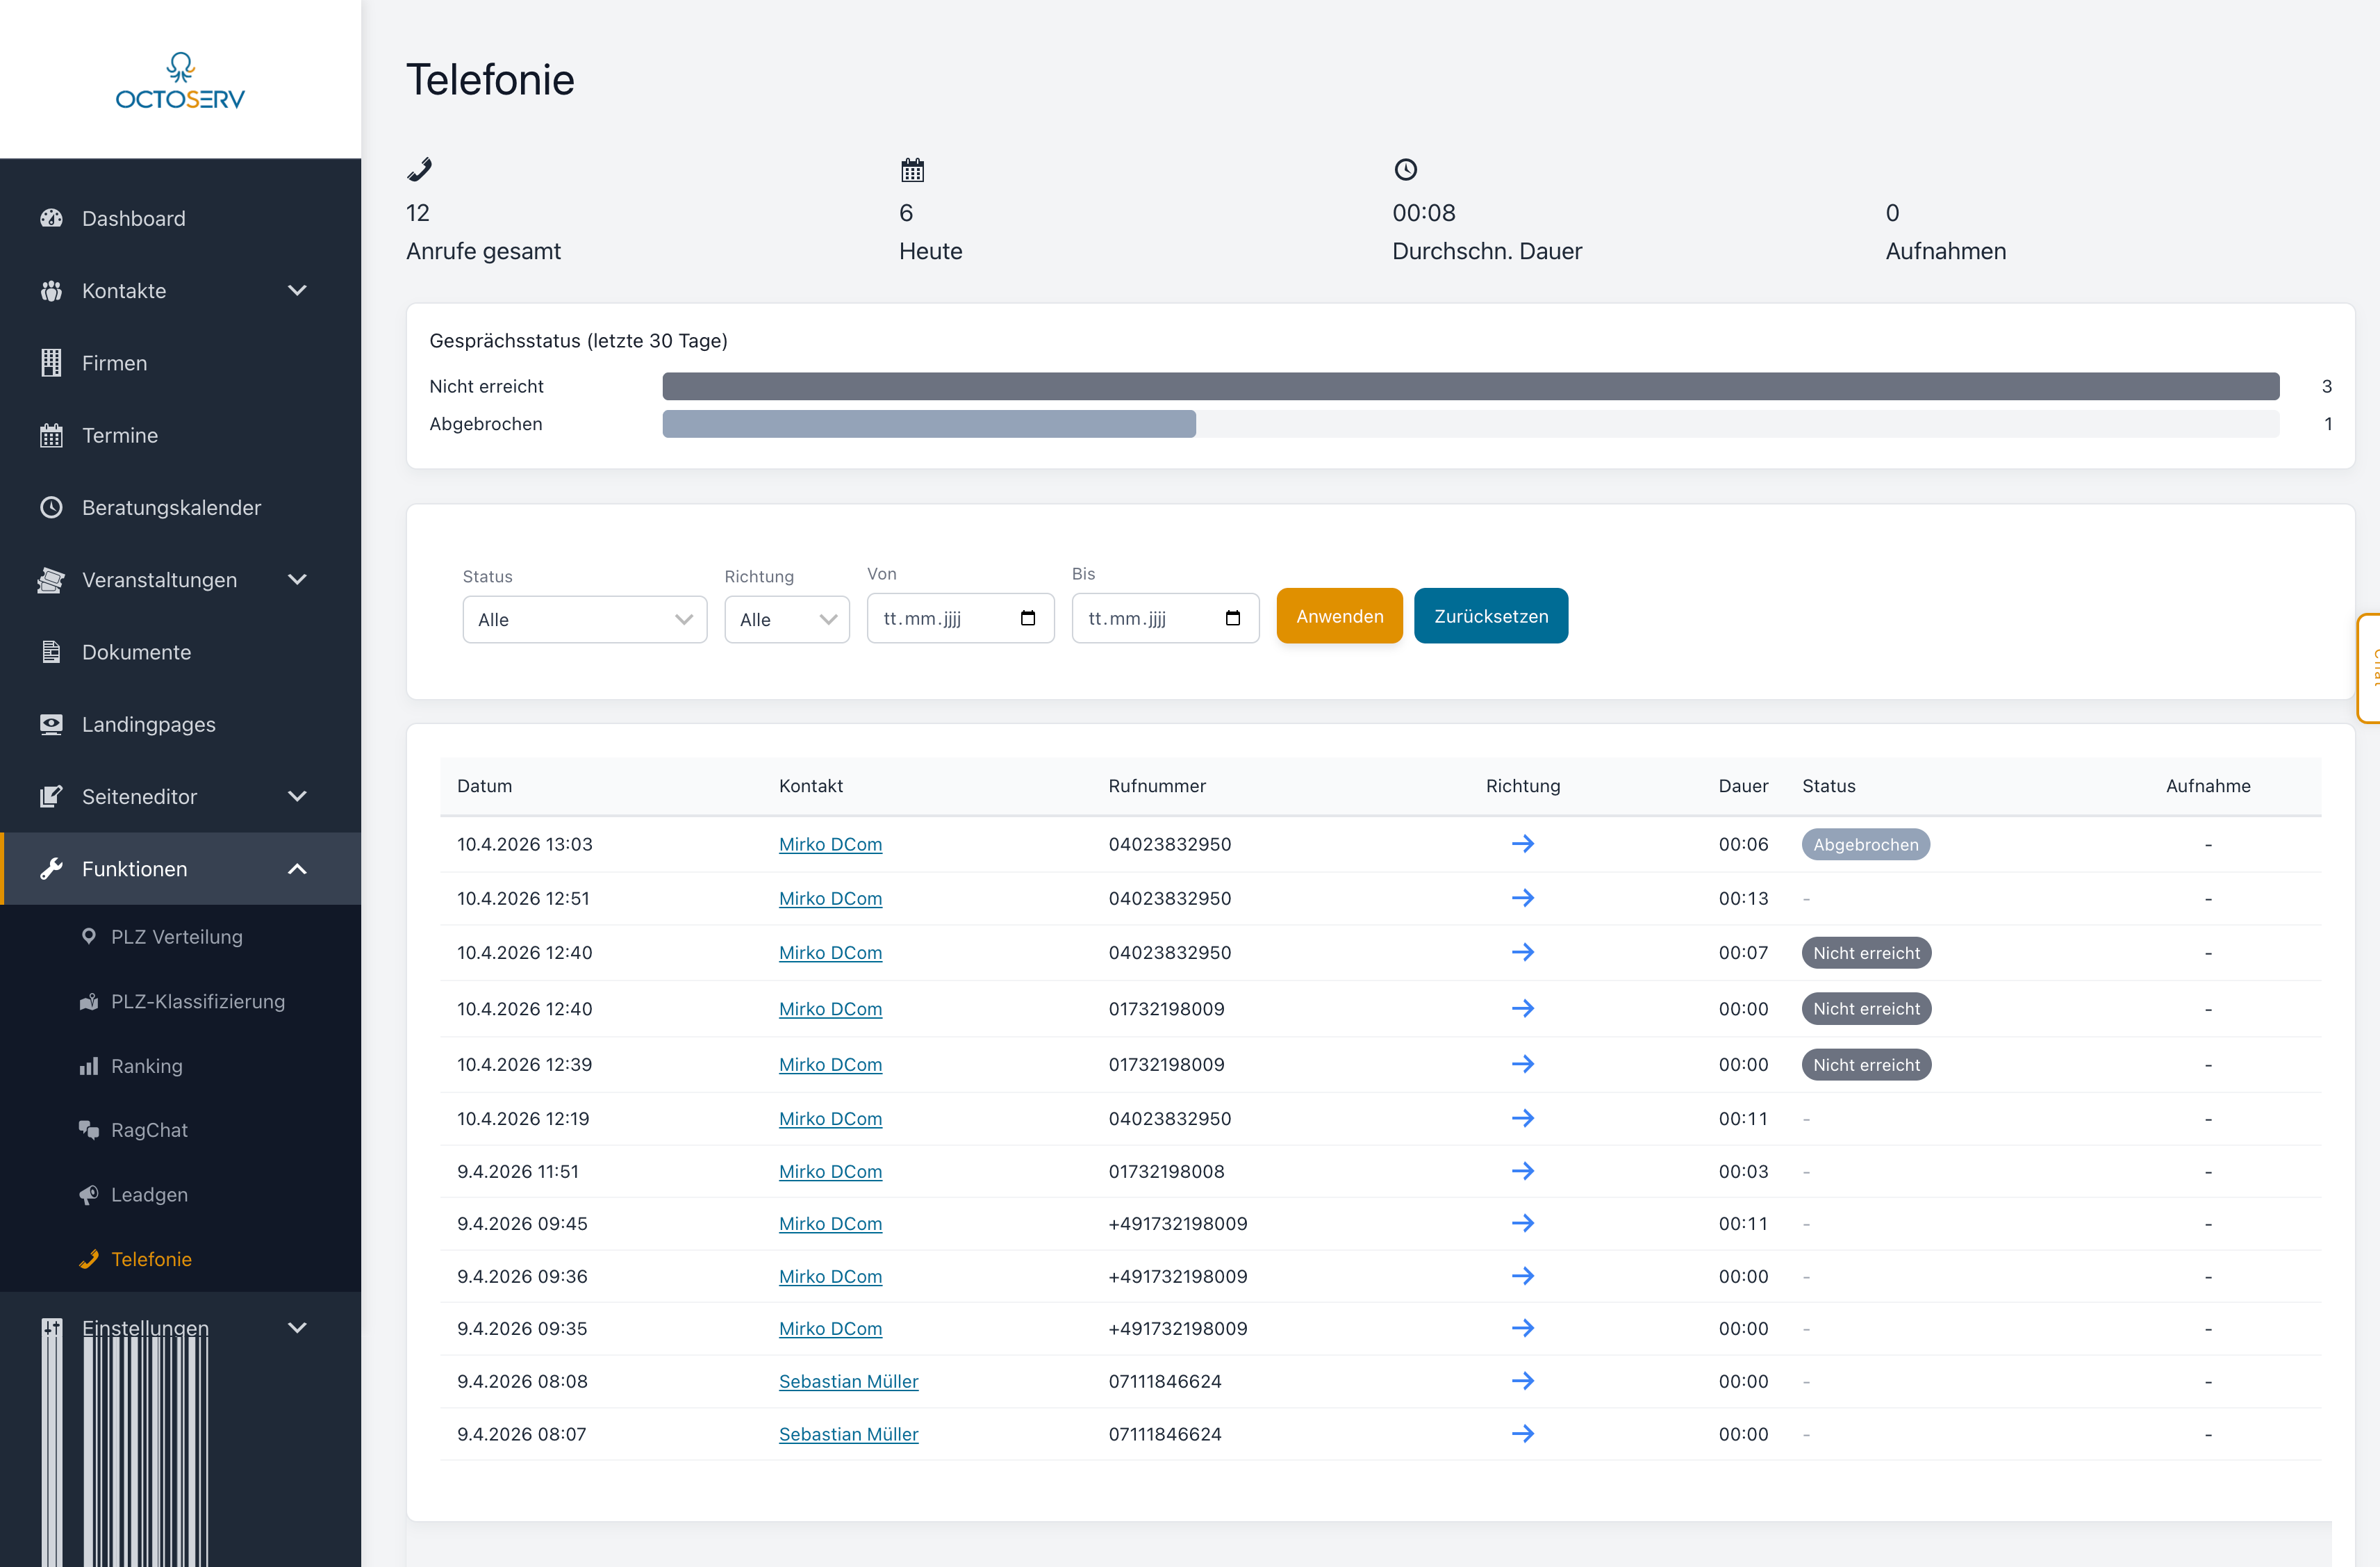Screen dimensions: 2380x1567
Task: Expand the Veranstaltungen submenu chevron
Action: [x=297, y=579]
